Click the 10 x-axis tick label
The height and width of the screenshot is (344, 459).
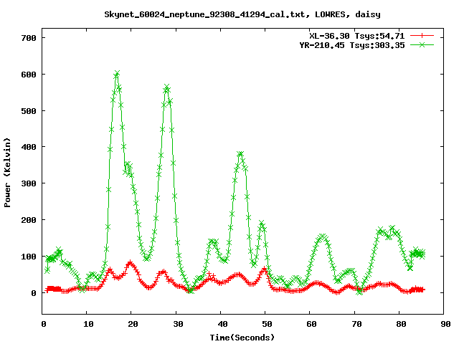point(88,324)
